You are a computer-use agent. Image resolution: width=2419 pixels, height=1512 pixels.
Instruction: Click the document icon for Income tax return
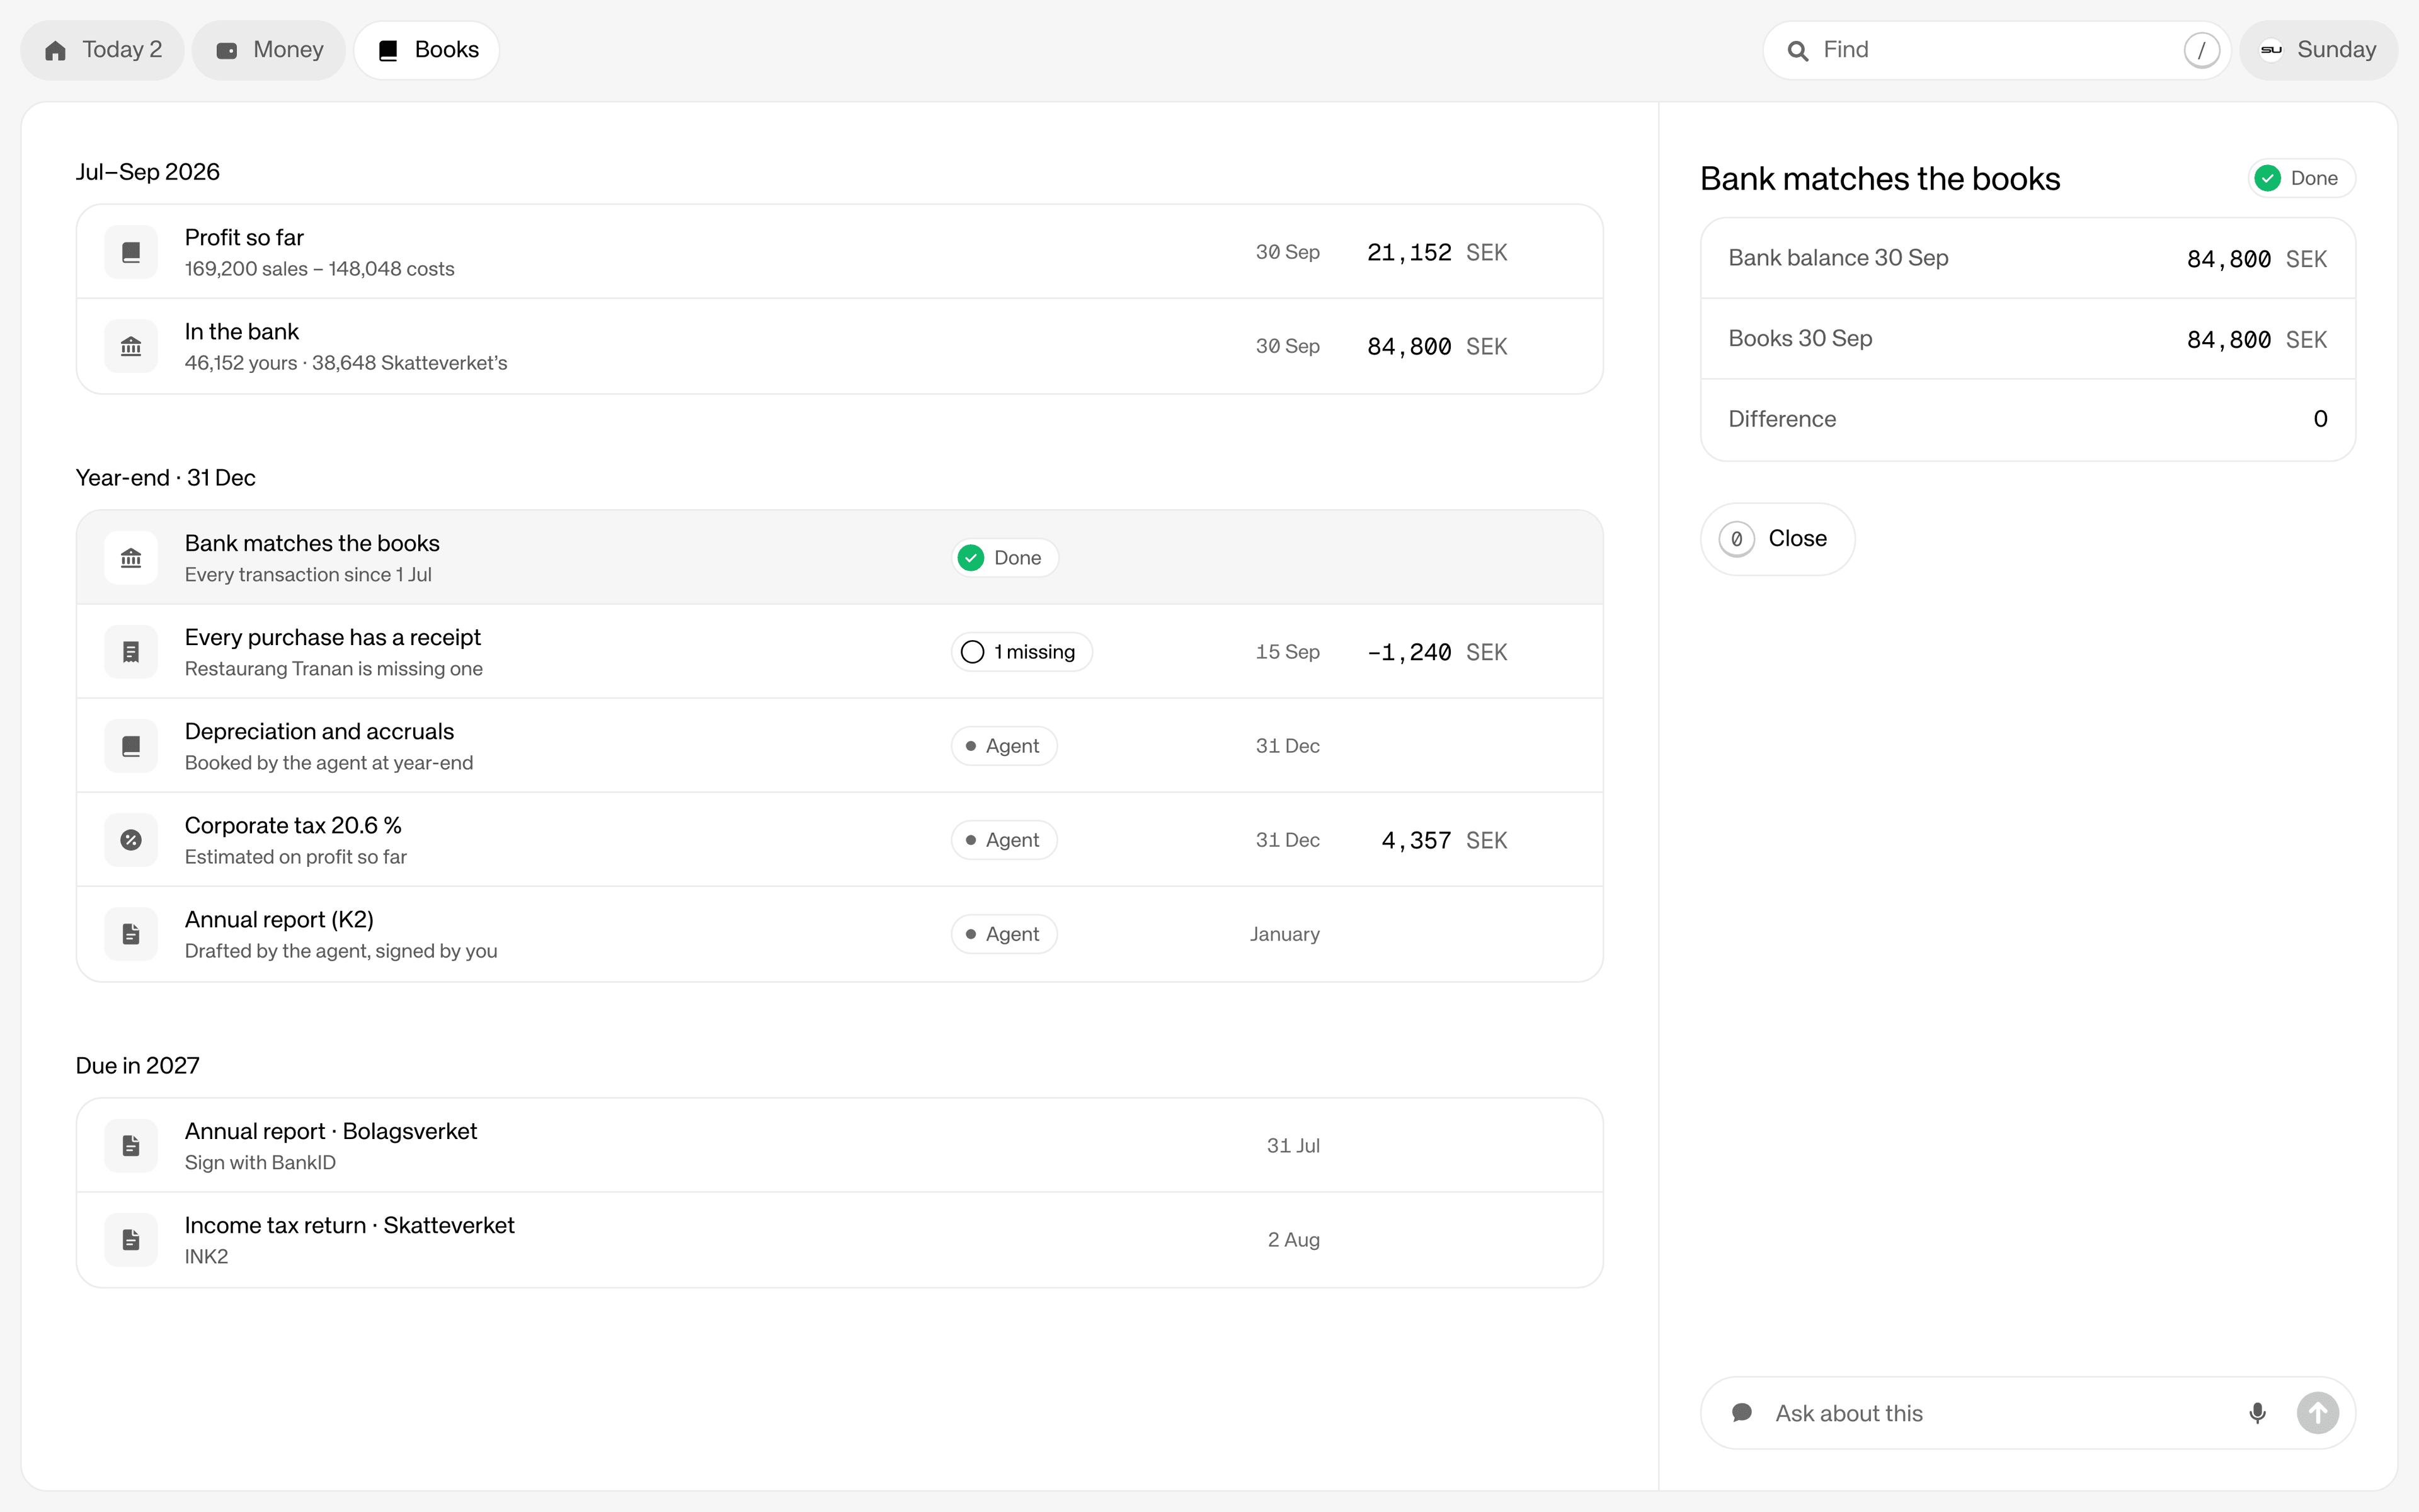[x=131, y=1240]
